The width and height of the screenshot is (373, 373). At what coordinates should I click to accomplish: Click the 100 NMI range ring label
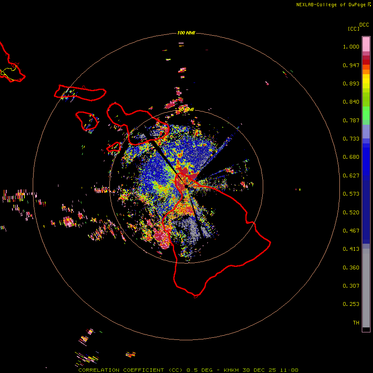point(186,33)
